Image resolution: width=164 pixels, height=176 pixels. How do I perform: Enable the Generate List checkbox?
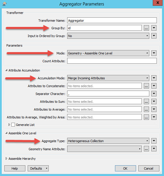click(x=13, y=124)
